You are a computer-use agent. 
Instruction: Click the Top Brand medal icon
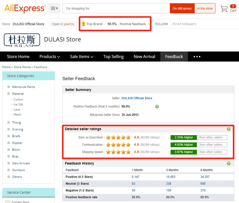click(x=83, y=24)
